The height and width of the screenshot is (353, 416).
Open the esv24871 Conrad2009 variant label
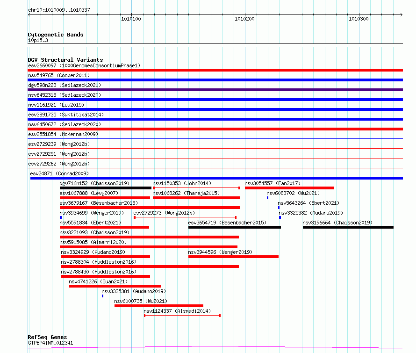click(59, 173)
